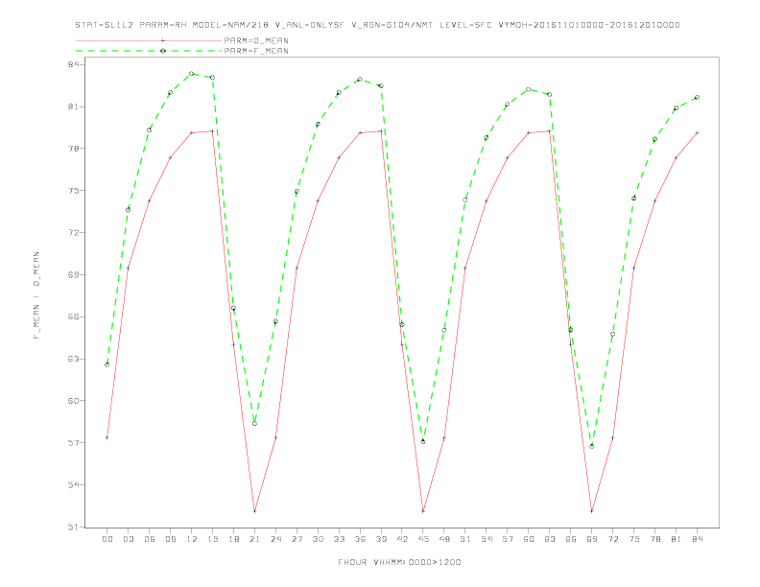Click x-axis tick label 60
Viewport: 760px width, 587px height.
(x=529, y=539)
